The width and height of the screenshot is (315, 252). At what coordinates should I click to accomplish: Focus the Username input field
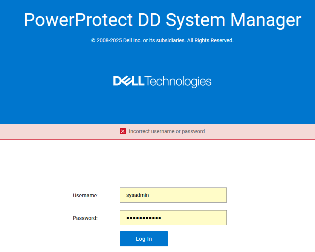pyautogui.click(x=173, y=195)
